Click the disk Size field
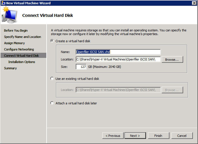The width and height of the screenshot is (198, 144). pos(81,67)
